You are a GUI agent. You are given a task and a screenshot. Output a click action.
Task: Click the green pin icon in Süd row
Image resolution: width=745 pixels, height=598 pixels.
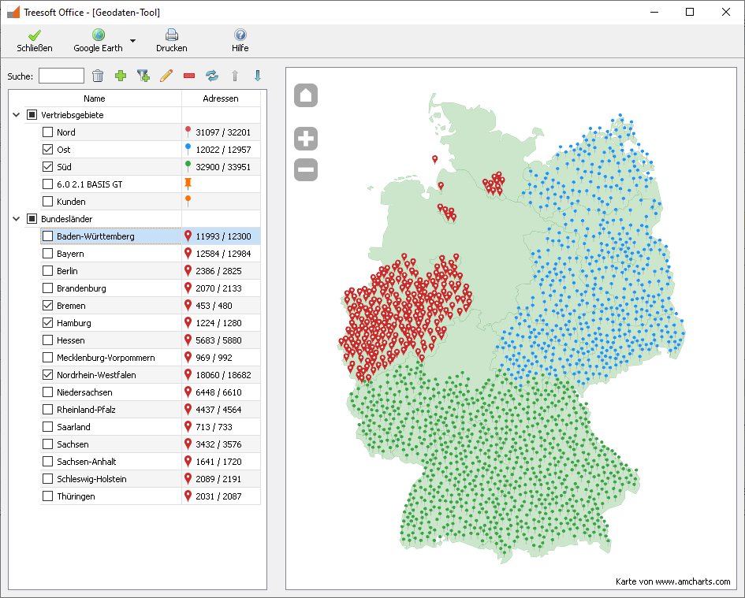188,166
